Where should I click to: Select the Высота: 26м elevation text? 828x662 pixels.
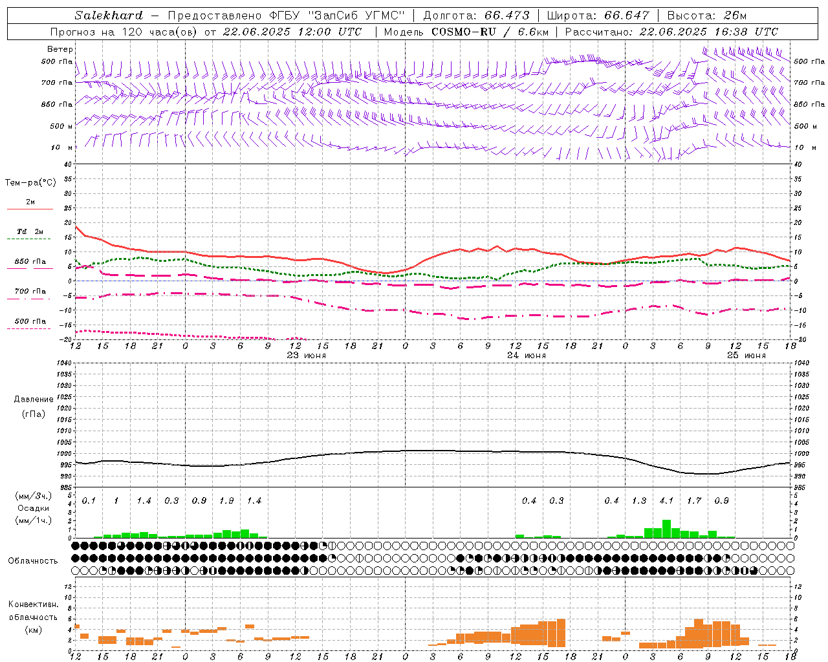point(706,16)
